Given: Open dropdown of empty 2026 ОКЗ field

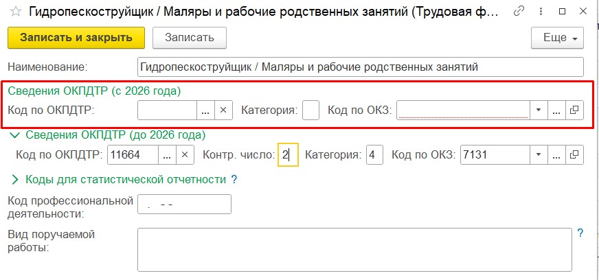Looking at the screenshot, I should click(539, 110).
